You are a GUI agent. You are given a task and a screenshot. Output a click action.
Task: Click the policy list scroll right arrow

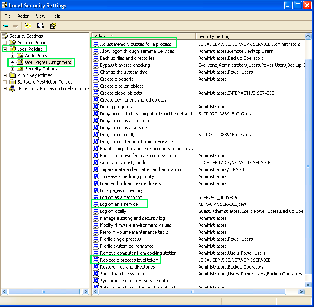tap(301, 292)
